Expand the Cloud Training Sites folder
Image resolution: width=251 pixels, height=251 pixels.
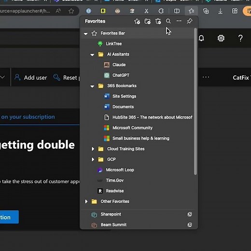[93, 149]
